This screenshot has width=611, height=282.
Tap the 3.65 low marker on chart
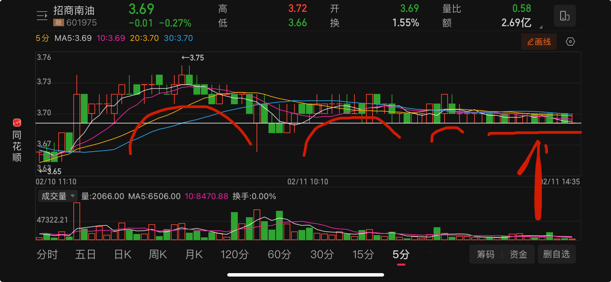point(50,171)
